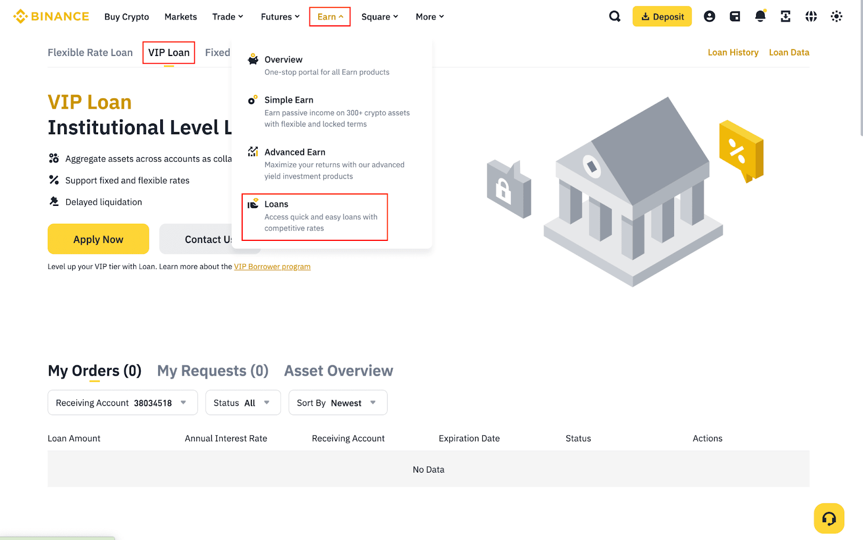Open the VIP Borrower program link
This screenshot has width=863, height=540.
click(272, 267)
